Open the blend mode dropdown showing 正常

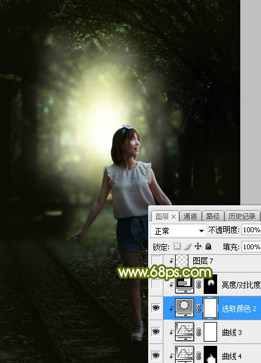pyautogui.click(x=178, y=230)
